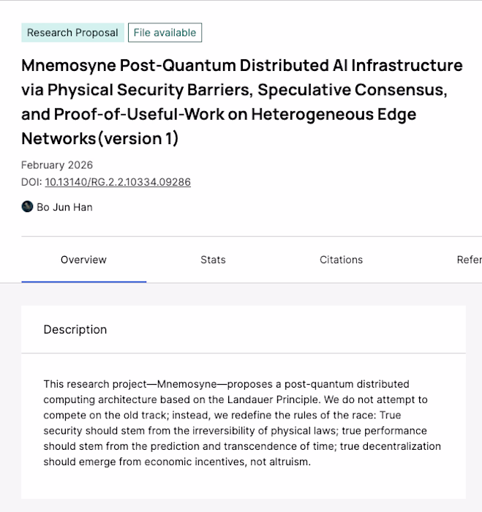The width and height of the screenshot is (482, 512).
Task: Open the partially visible References tab
Action: coord(468,260)
